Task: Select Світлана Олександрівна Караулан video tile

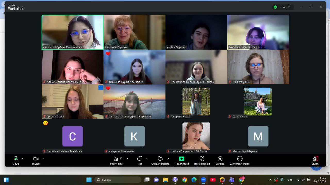Action: point(134,102)
